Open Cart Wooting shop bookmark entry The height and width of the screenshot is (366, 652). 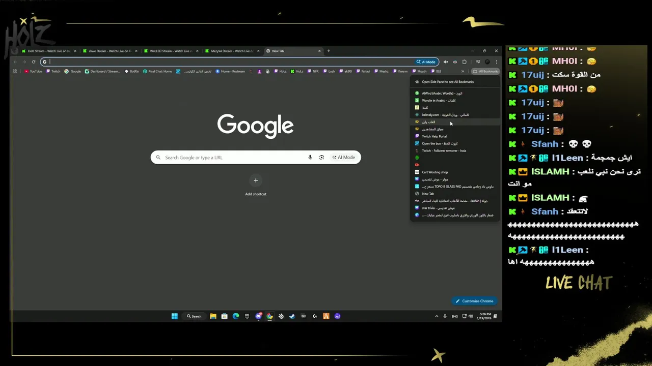[x=455, y=172]
